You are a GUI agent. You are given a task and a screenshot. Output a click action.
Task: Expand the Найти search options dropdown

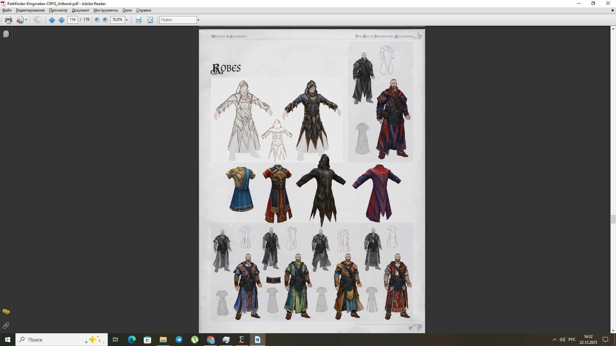coord(198,20)
